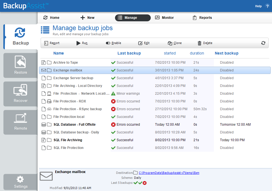Edit the selected backup job
272x191 pixels.
[144, 43]
